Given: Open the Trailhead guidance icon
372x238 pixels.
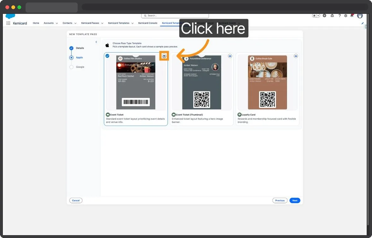Looking at the screenshot, I should [x=332, y=16].
